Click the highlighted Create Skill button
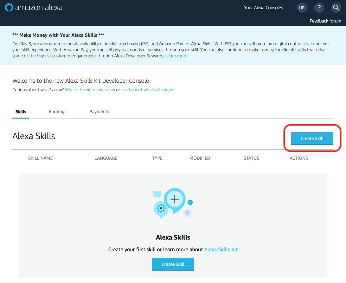 312,138
